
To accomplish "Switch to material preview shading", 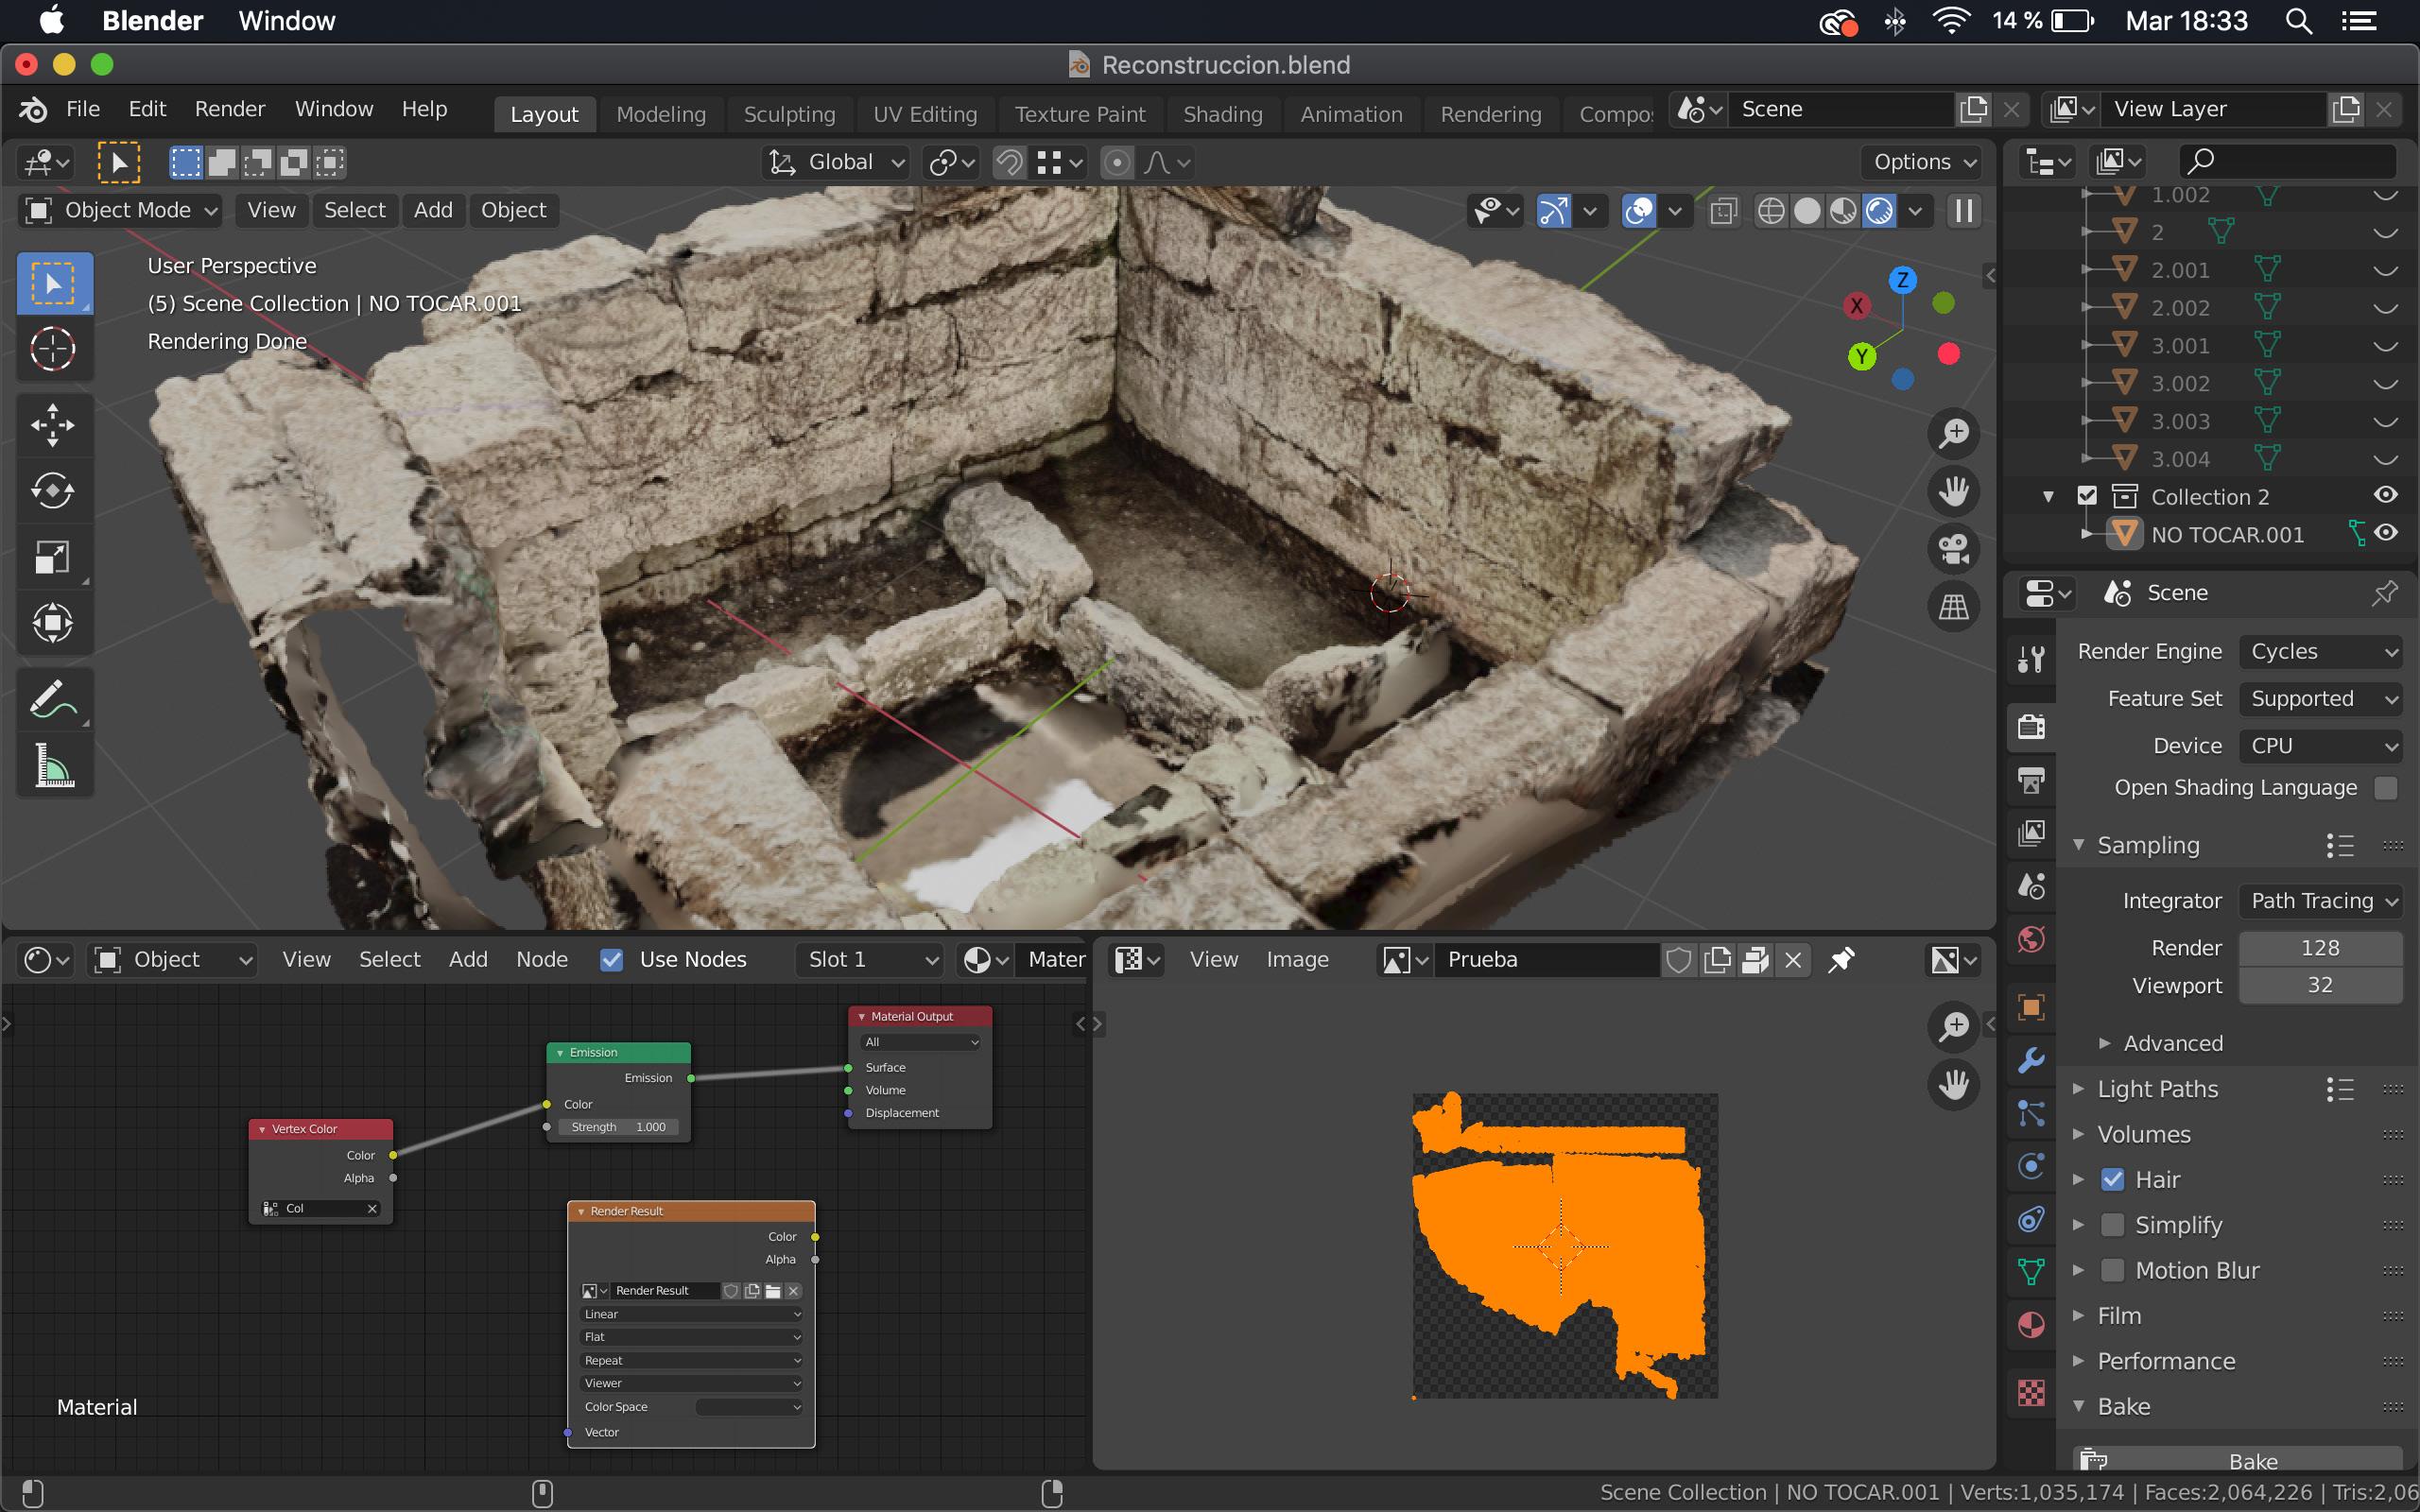I will [x=1843, y=211].
